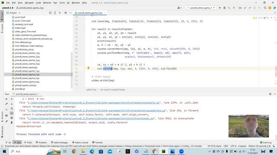Commit changes with the green Git checkmark
Image resolution: width=277 pixels, height=155 pixels.
click(x=250, y=8)
